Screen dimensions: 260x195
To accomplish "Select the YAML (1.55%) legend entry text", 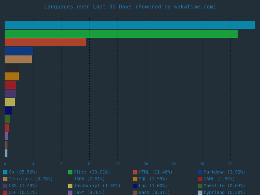I will [219, 179].
